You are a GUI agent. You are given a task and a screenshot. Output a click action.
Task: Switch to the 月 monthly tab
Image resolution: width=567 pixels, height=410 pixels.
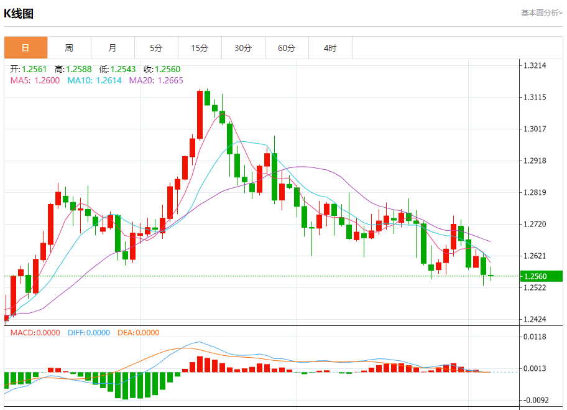point(113,47)
